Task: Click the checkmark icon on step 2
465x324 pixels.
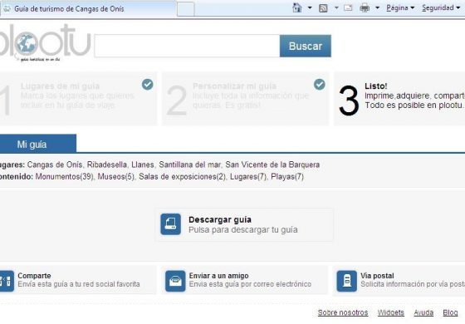Action: point(320,85)
